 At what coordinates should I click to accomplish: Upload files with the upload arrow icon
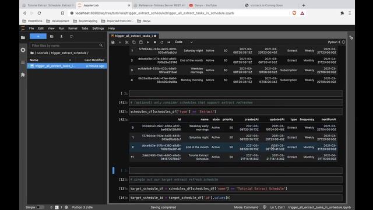click(x=61, y=36)
